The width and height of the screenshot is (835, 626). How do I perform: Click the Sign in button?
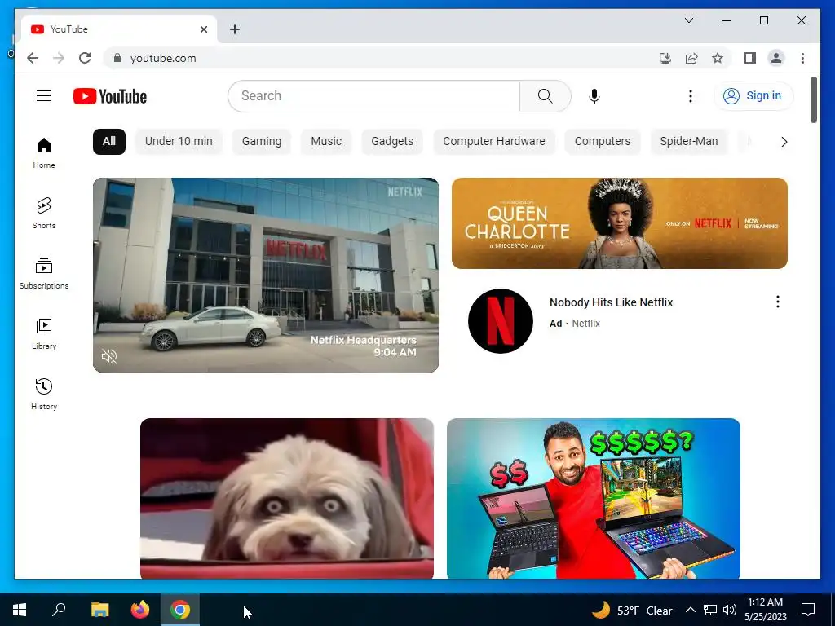click(x=753, y=96)
